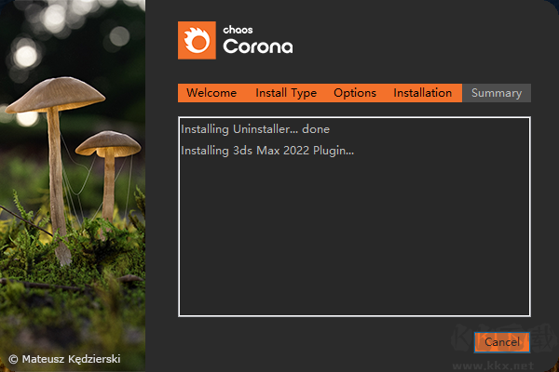This screenshot has height=372, width=559.
Task: Click the Mateusz Kędzierski copyright credit
Action: tap(64, 358)
